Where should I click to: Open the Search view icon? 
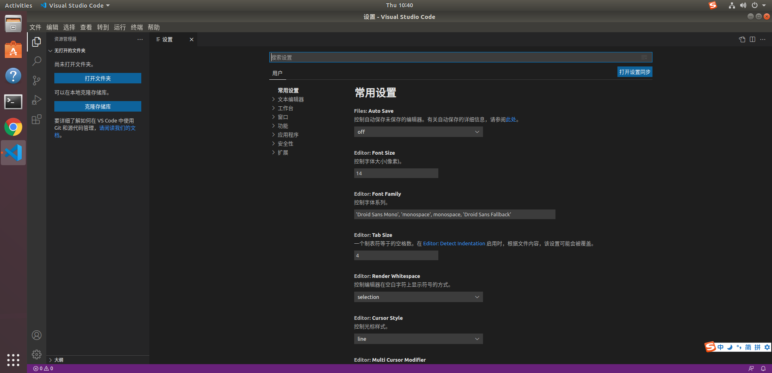(x=37, y=61)
